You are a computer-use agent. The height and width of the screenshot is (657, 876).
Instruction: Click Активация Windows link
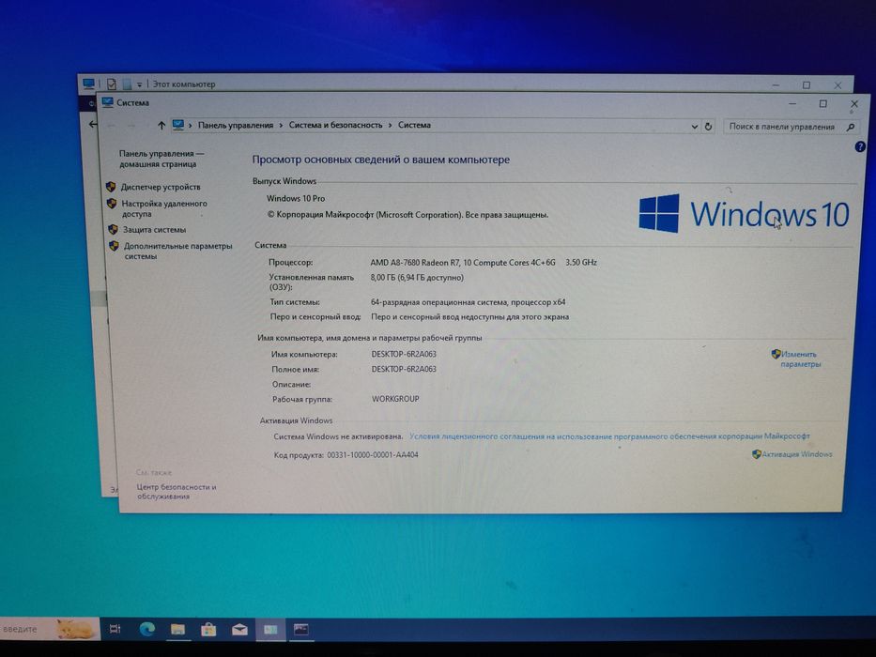click(797, 454)
